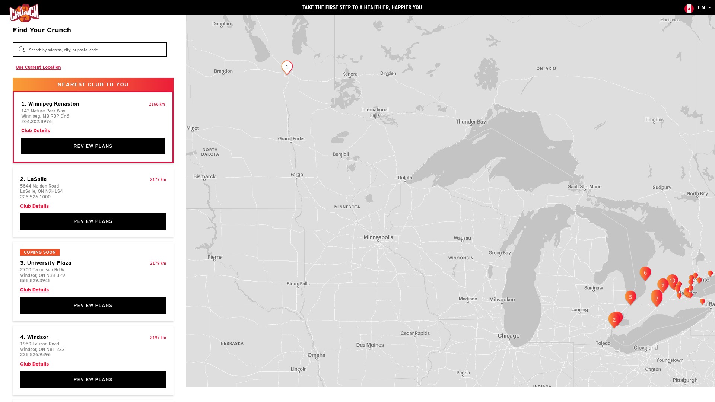Click the search magnifier icon
715x402 pixels.
(22, 50)
